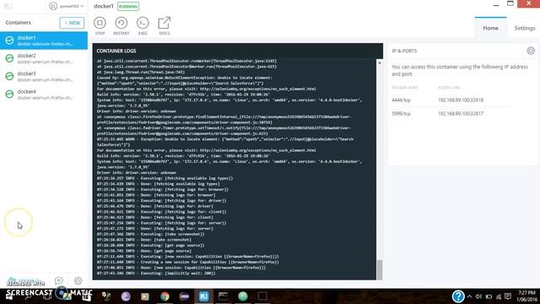The image size is (540, 304).
Task: Click the 4444/tcp docker port
Action: pos(401,100)
